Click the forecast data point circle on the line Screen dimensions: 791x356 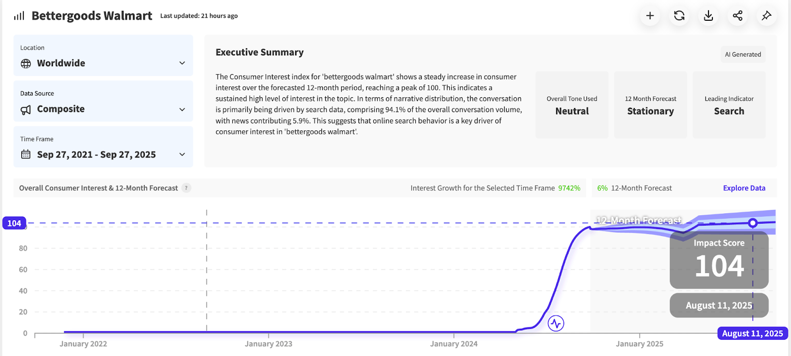(x=753, y=223)
